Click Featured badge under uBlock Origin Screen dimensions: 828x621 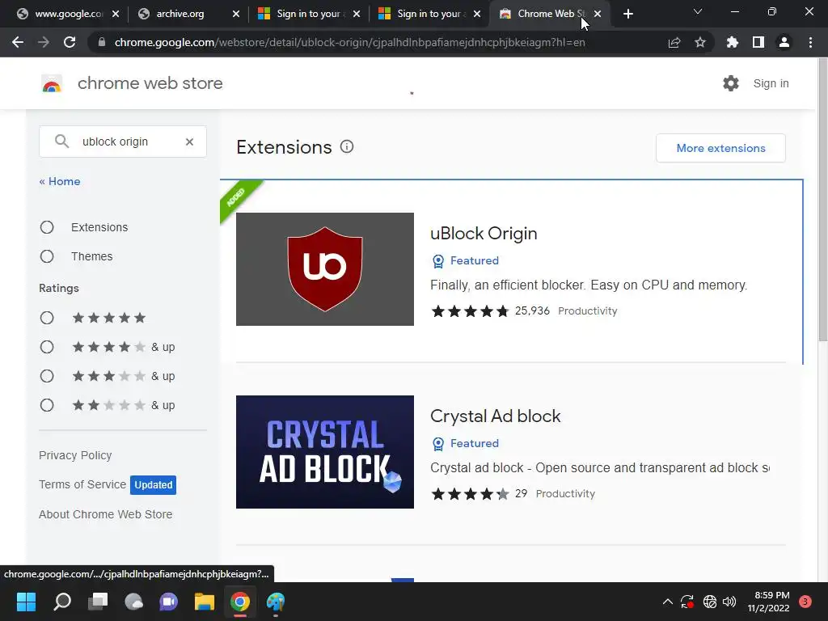465,260
